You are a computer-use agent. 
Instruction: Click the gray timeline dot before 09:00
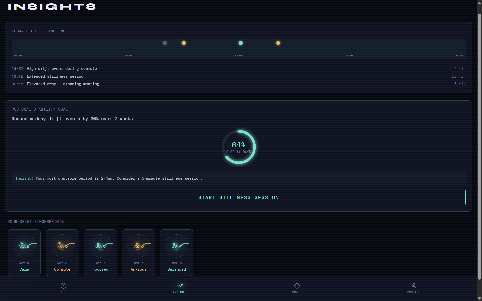[x=165, y=43]
